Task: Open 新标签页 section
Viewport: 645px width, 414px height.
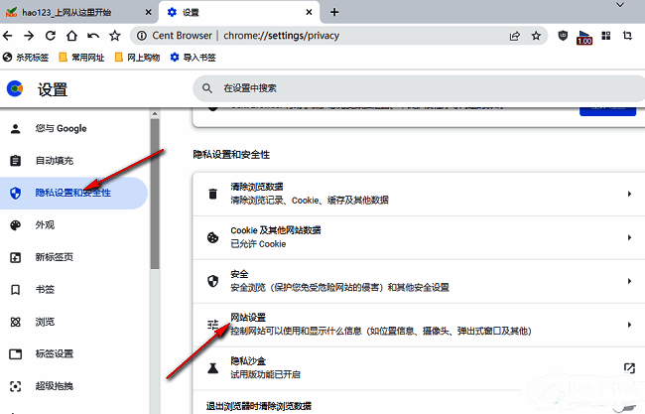Action: pyautogui.click(x=74, y=257)
